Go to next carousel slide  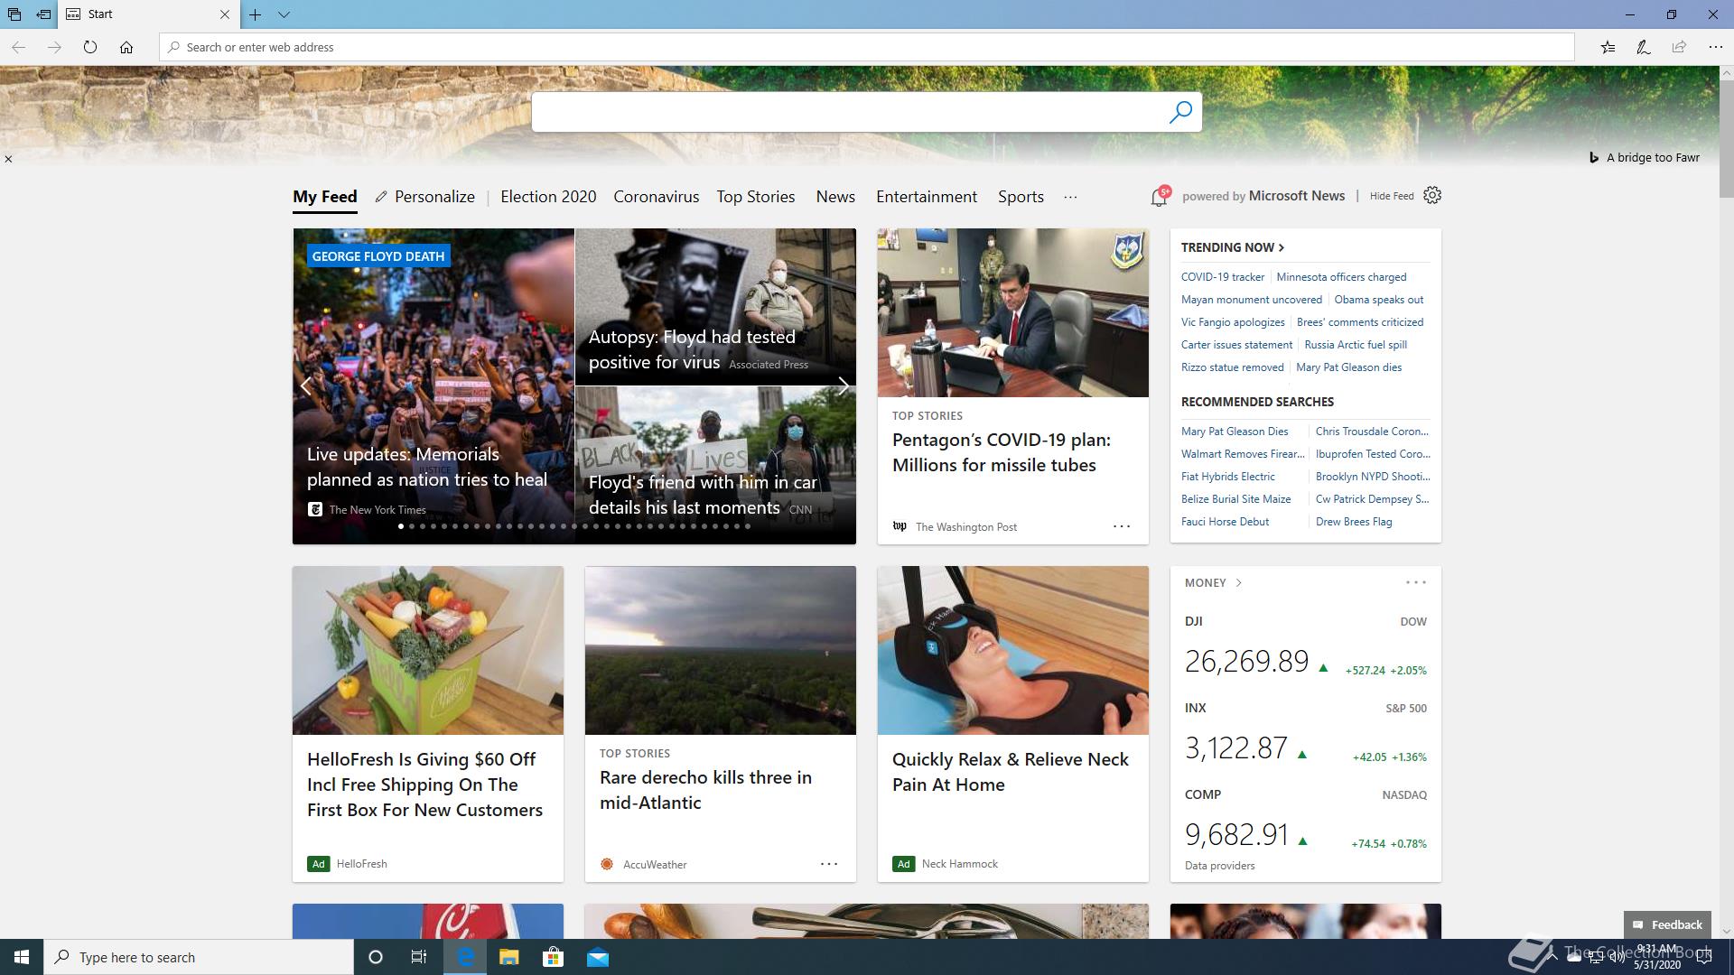[x=844, y=386]
